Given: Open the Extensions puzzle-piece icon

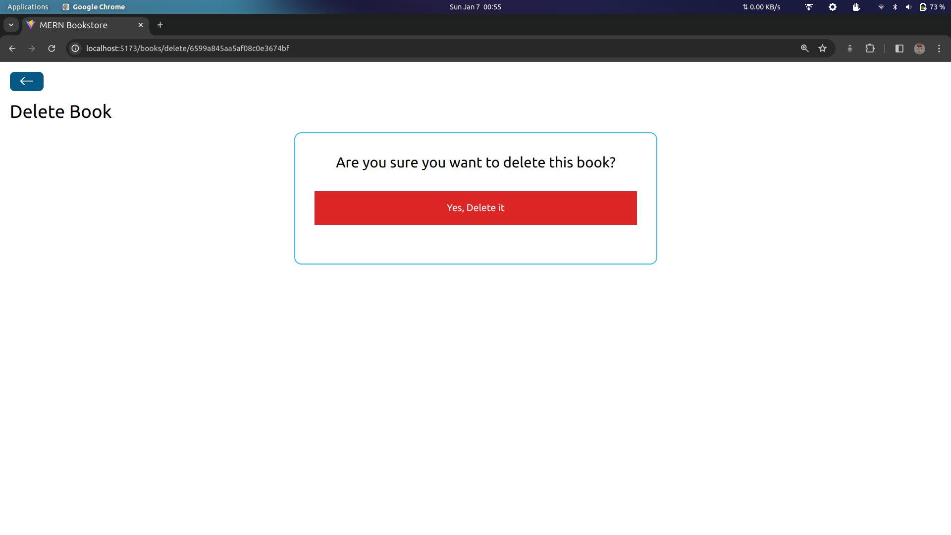Looking at the screenshot, I should pos(870,48).
